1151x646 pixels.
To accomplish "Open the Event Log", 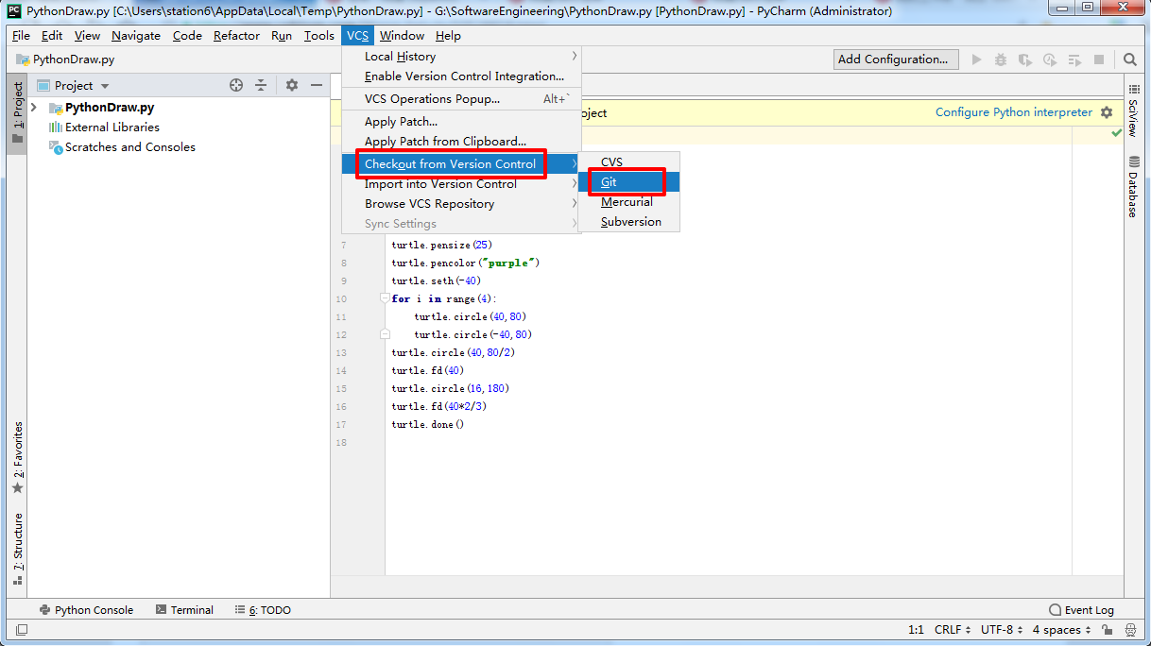I will point(1081,610).
